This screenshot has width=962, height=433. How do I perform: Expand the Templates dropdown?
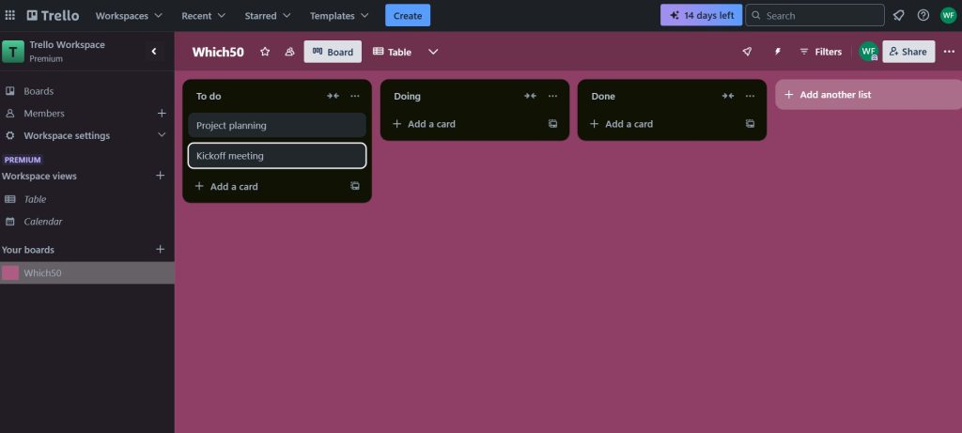[339, 16]
